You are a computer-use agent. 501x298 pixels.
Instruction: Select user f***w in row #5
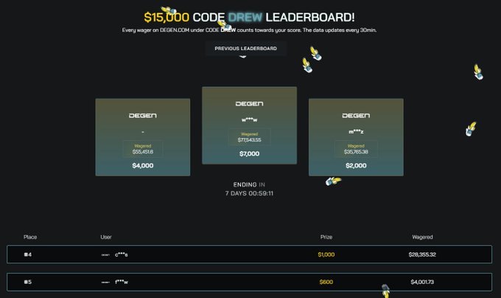(122, 282)
